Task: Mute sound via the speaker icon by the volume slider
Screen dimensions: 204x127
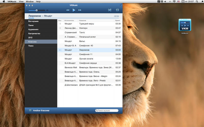Action: tap(47, 10)
